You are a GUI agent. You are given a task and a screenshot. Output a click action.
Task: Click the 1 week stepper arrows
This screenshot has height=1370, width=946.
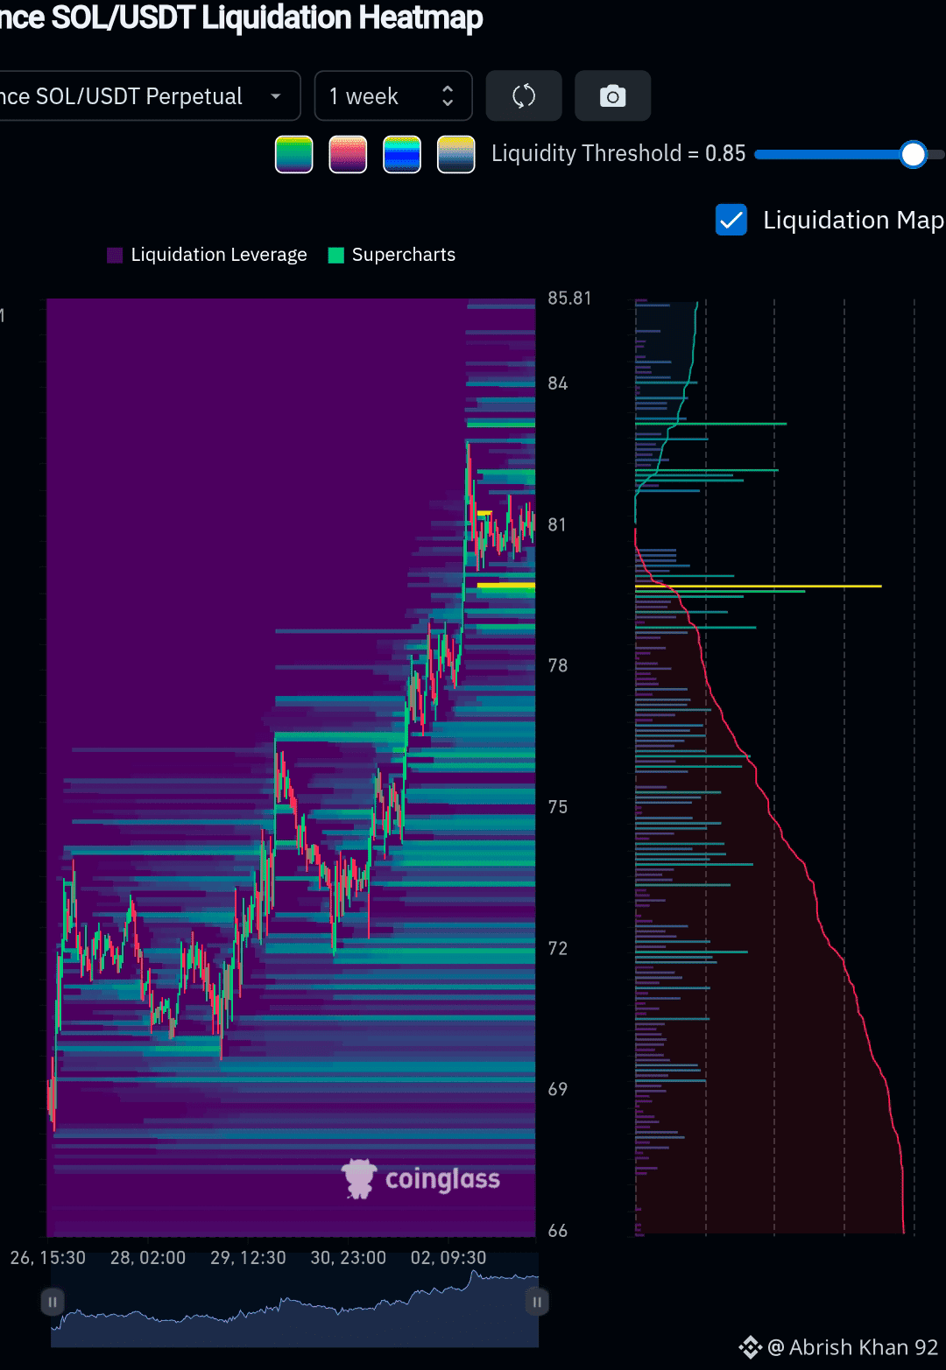tap(448, 95)
